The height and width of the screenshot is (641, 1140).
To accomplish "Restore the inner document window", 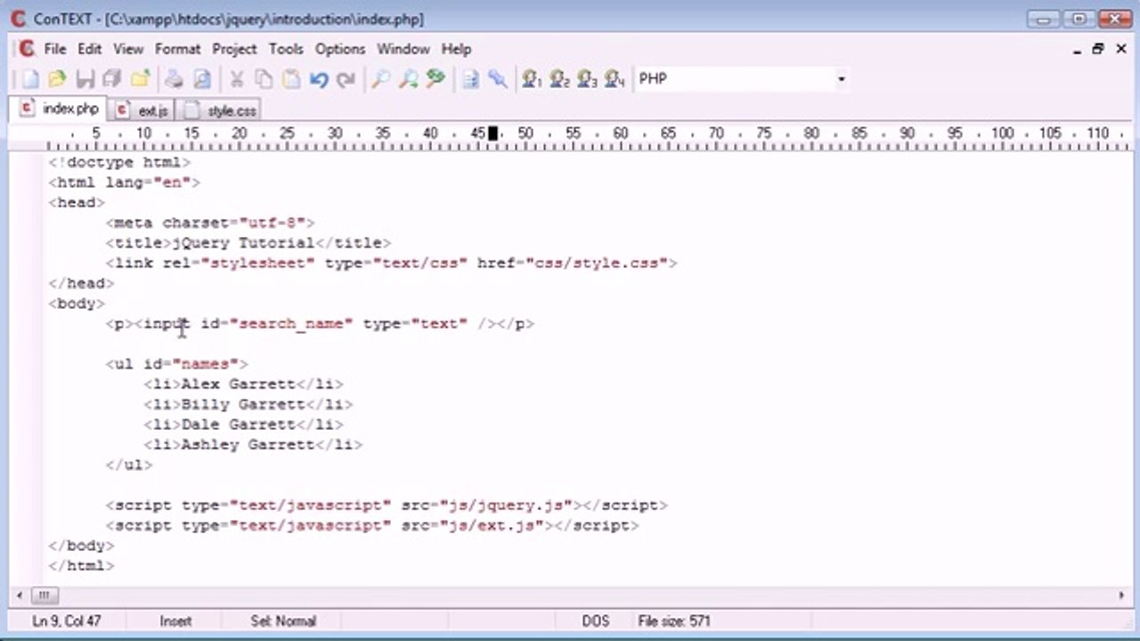I will (1098, 50).
